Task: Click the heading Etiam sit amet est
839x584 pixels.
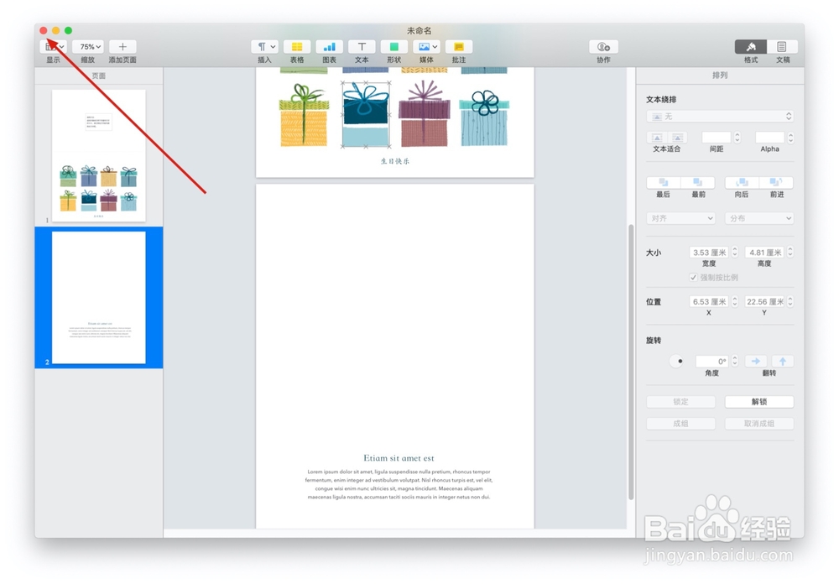Action: click(x=399, y=458)
